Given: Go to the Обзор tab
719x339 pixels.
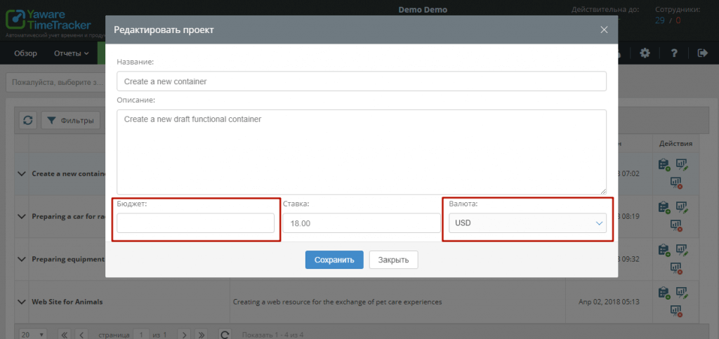Looking at the screenshot, I should pyautogui.click(x=25, y=53).
